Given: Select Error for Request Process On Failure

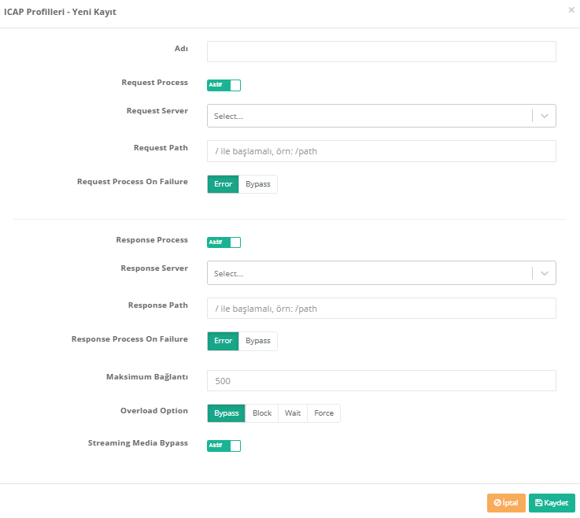Looking at the screenshot, I should (223, 184).
